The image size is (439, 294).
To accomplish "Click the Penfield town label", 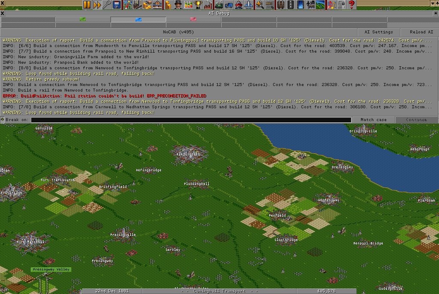I will (x=277, y=215).
